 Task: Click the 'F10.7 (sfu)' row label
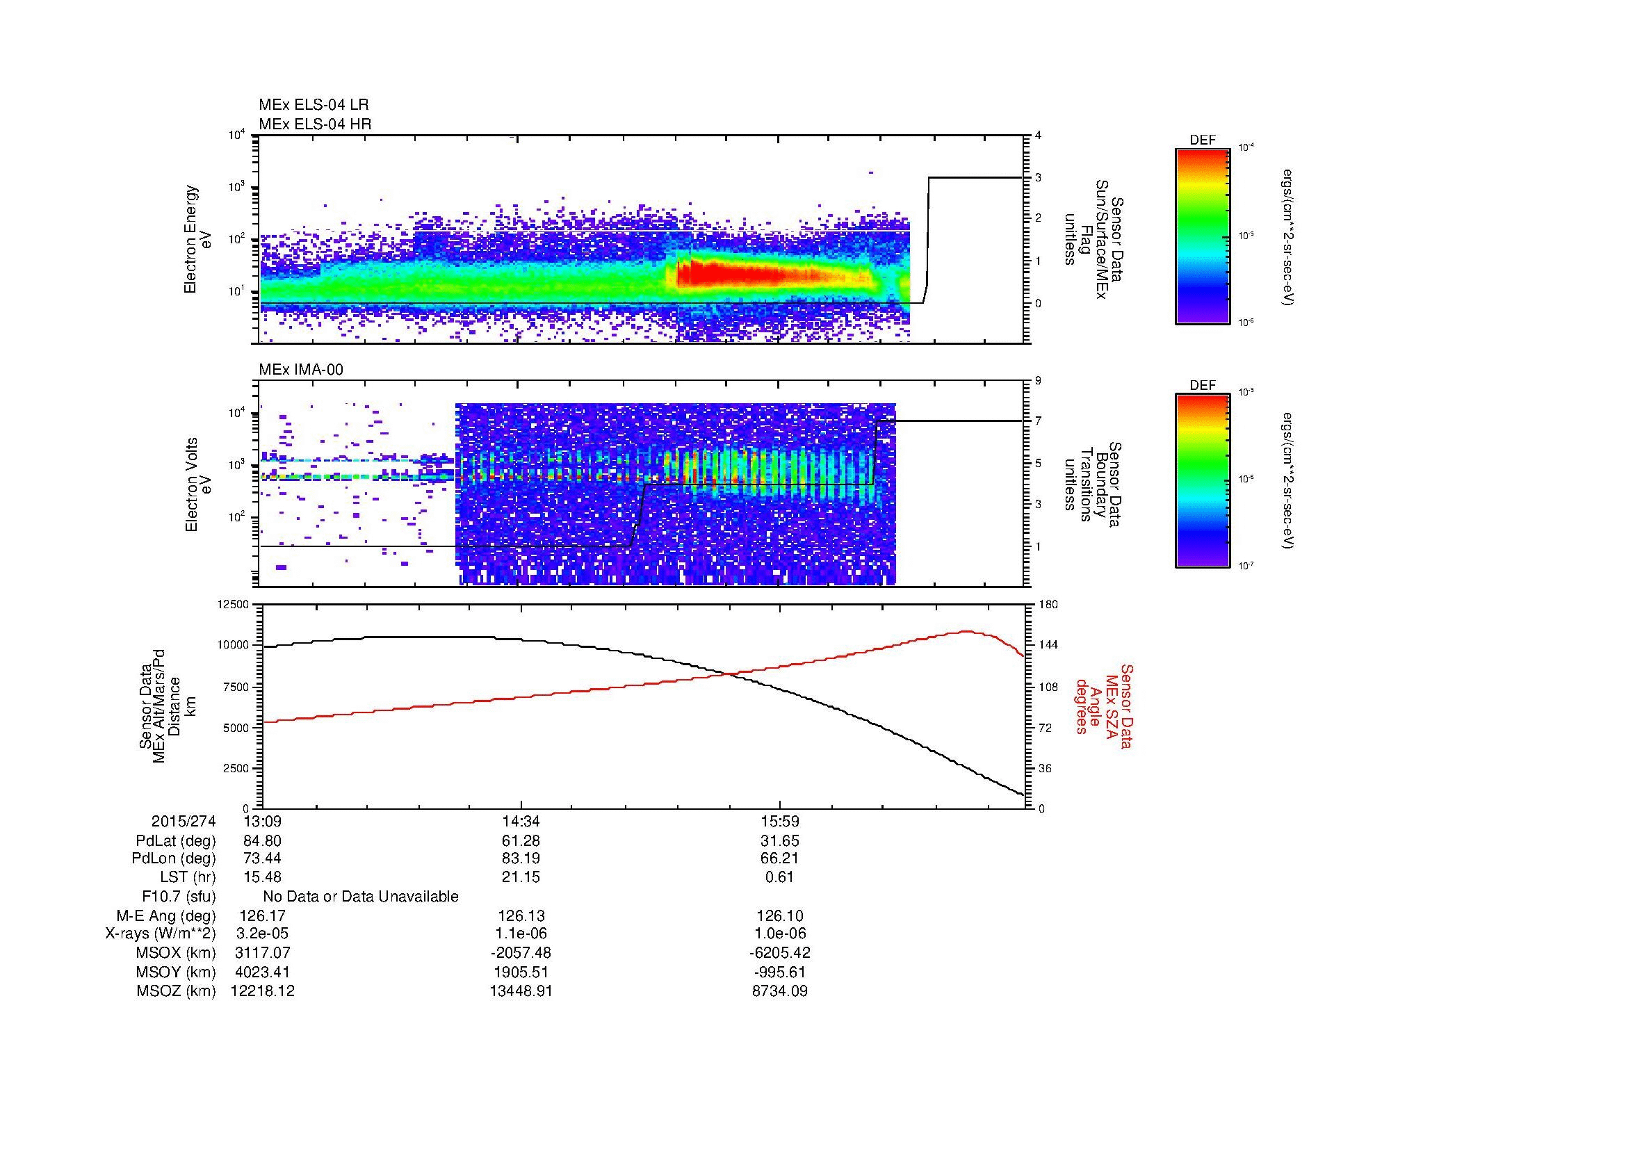point(179,897)
